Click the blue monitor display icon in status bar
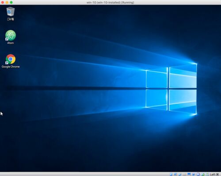 (x=189, y=174)
